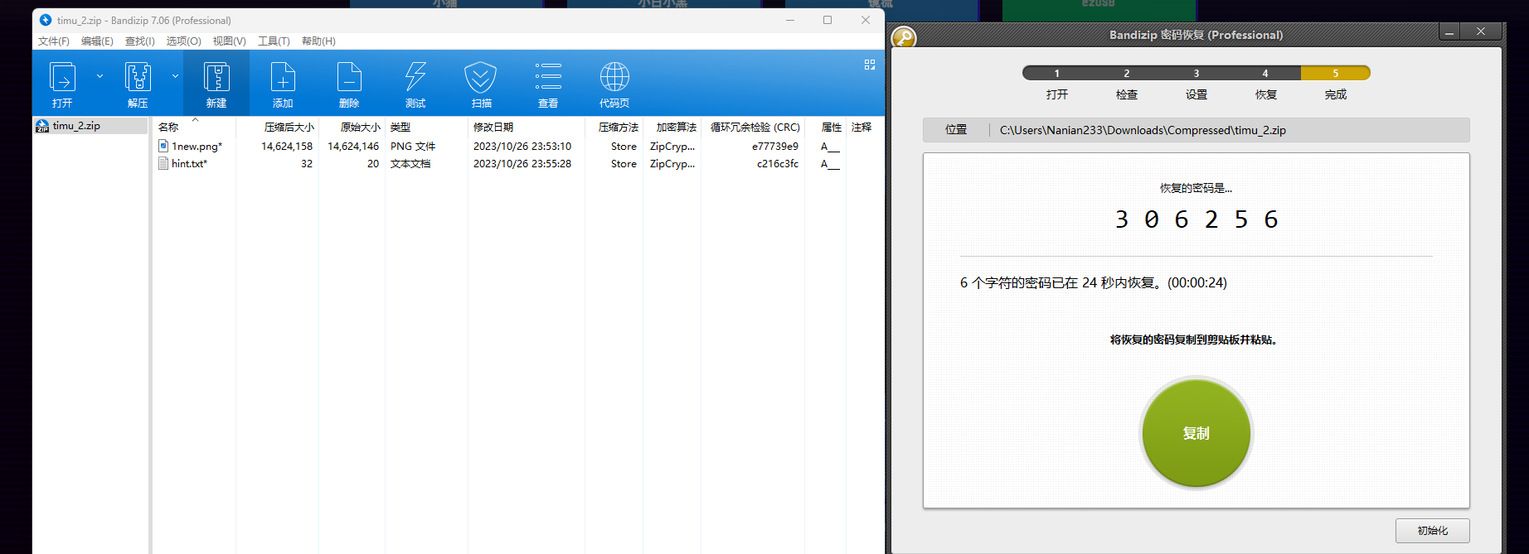Click the CRC value c216c3fc
This screenshot has width=1529, height=554.
point(778,164)
